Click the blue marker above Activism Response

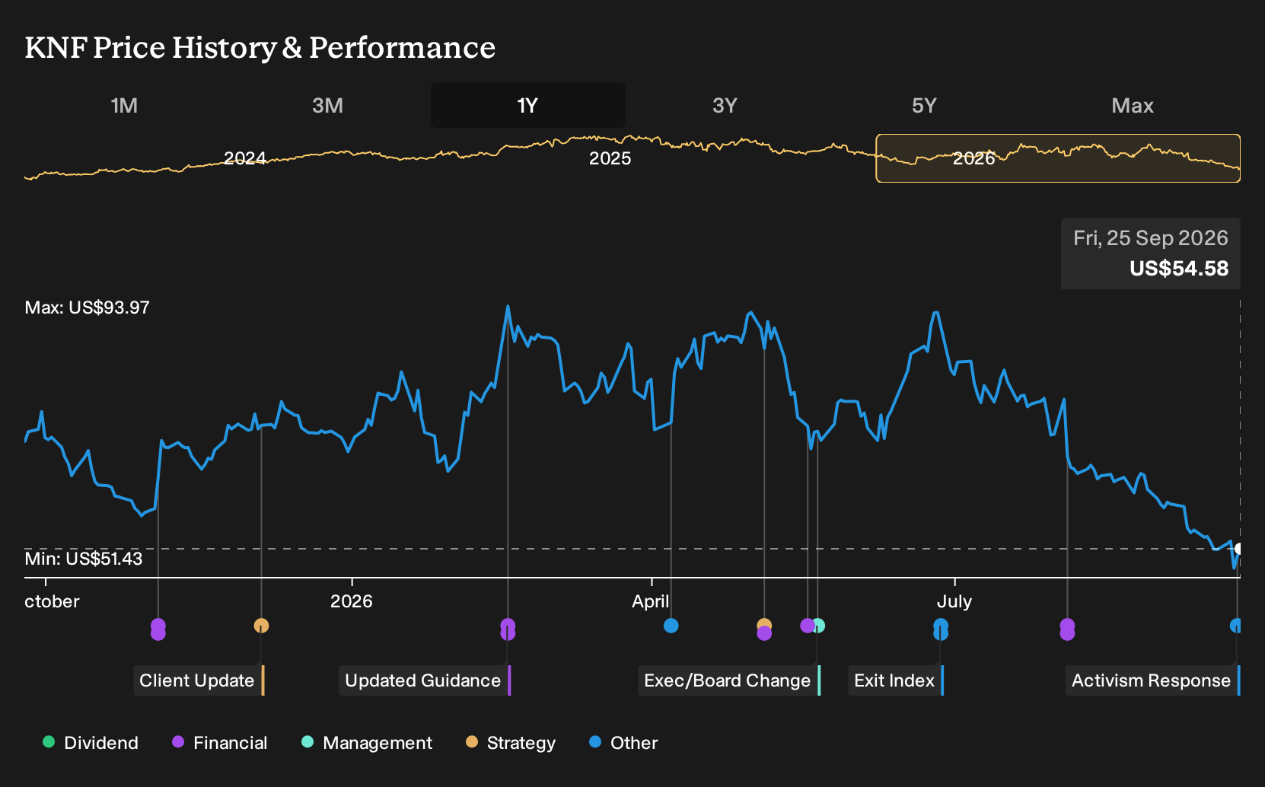click(1235, 626)
